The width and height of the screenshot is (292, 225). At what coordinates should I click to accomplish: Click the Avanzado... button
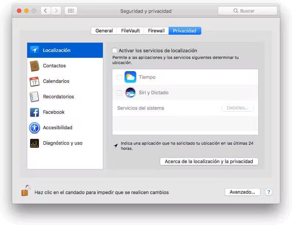tap(242, 192)
